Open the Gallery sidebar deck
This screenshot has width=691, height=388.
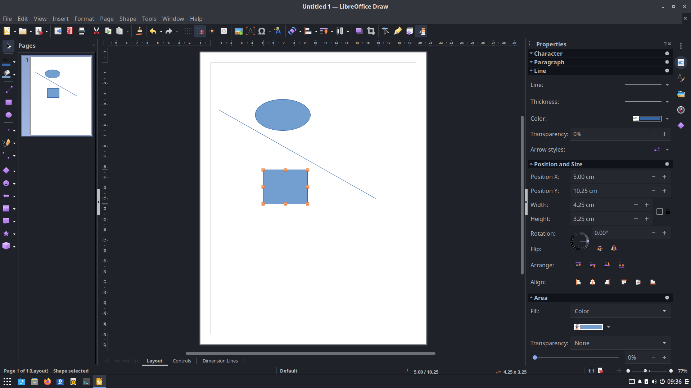pyautogui.click(x=681, y=94)
